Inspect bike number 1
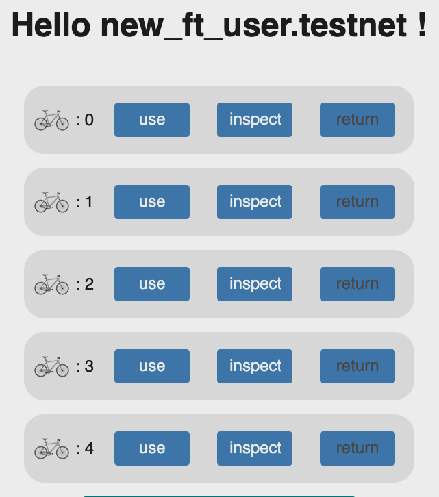Screen dimensions: 439x497 tap(255, 202)
